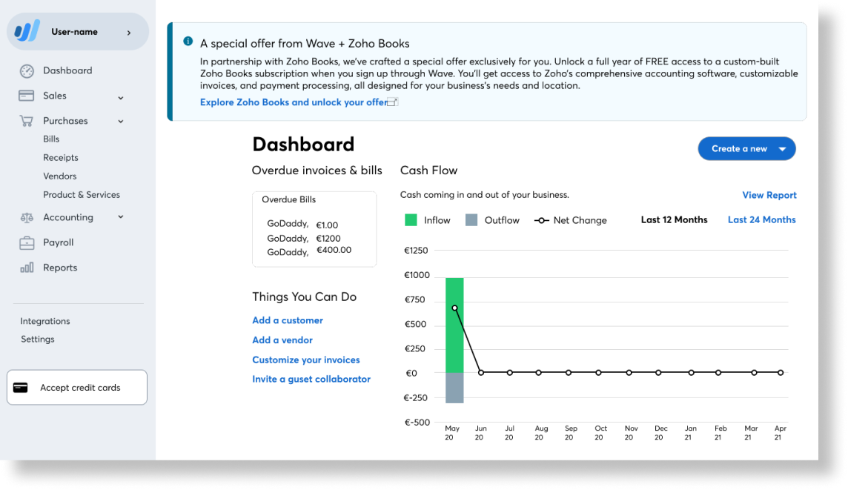The image size is (848, 490).
Task: Select Last 12 Months chart range
Action: [x=674, y=220]
